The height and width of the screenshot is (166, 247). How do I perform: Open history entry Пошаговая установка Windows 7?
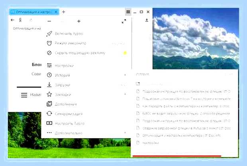pos(184,99)
